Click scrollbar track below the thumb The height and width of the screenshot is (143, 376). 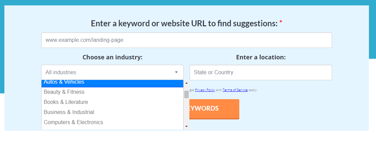pyautogui.click(x=186, y=111)
